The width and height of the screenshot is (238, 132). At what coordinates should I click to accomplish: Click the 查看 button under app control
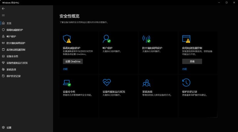pos(192,61)
